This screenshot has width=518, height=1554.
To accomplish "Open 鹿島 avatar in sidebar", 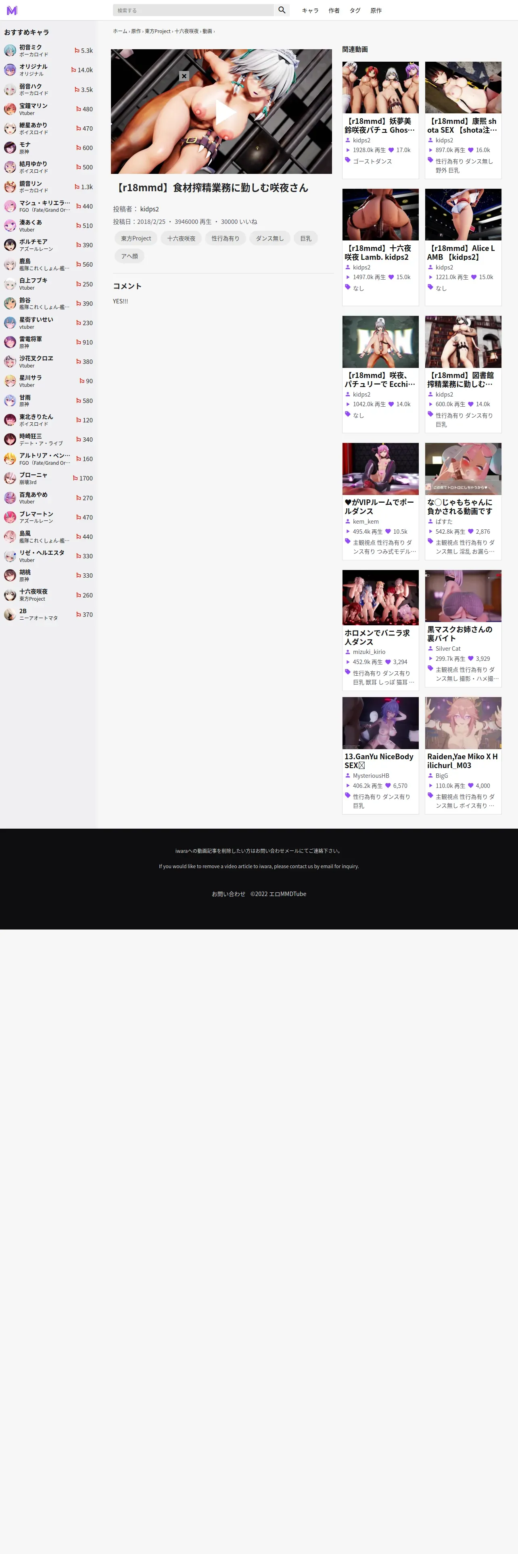I will [x=10, y=264].
